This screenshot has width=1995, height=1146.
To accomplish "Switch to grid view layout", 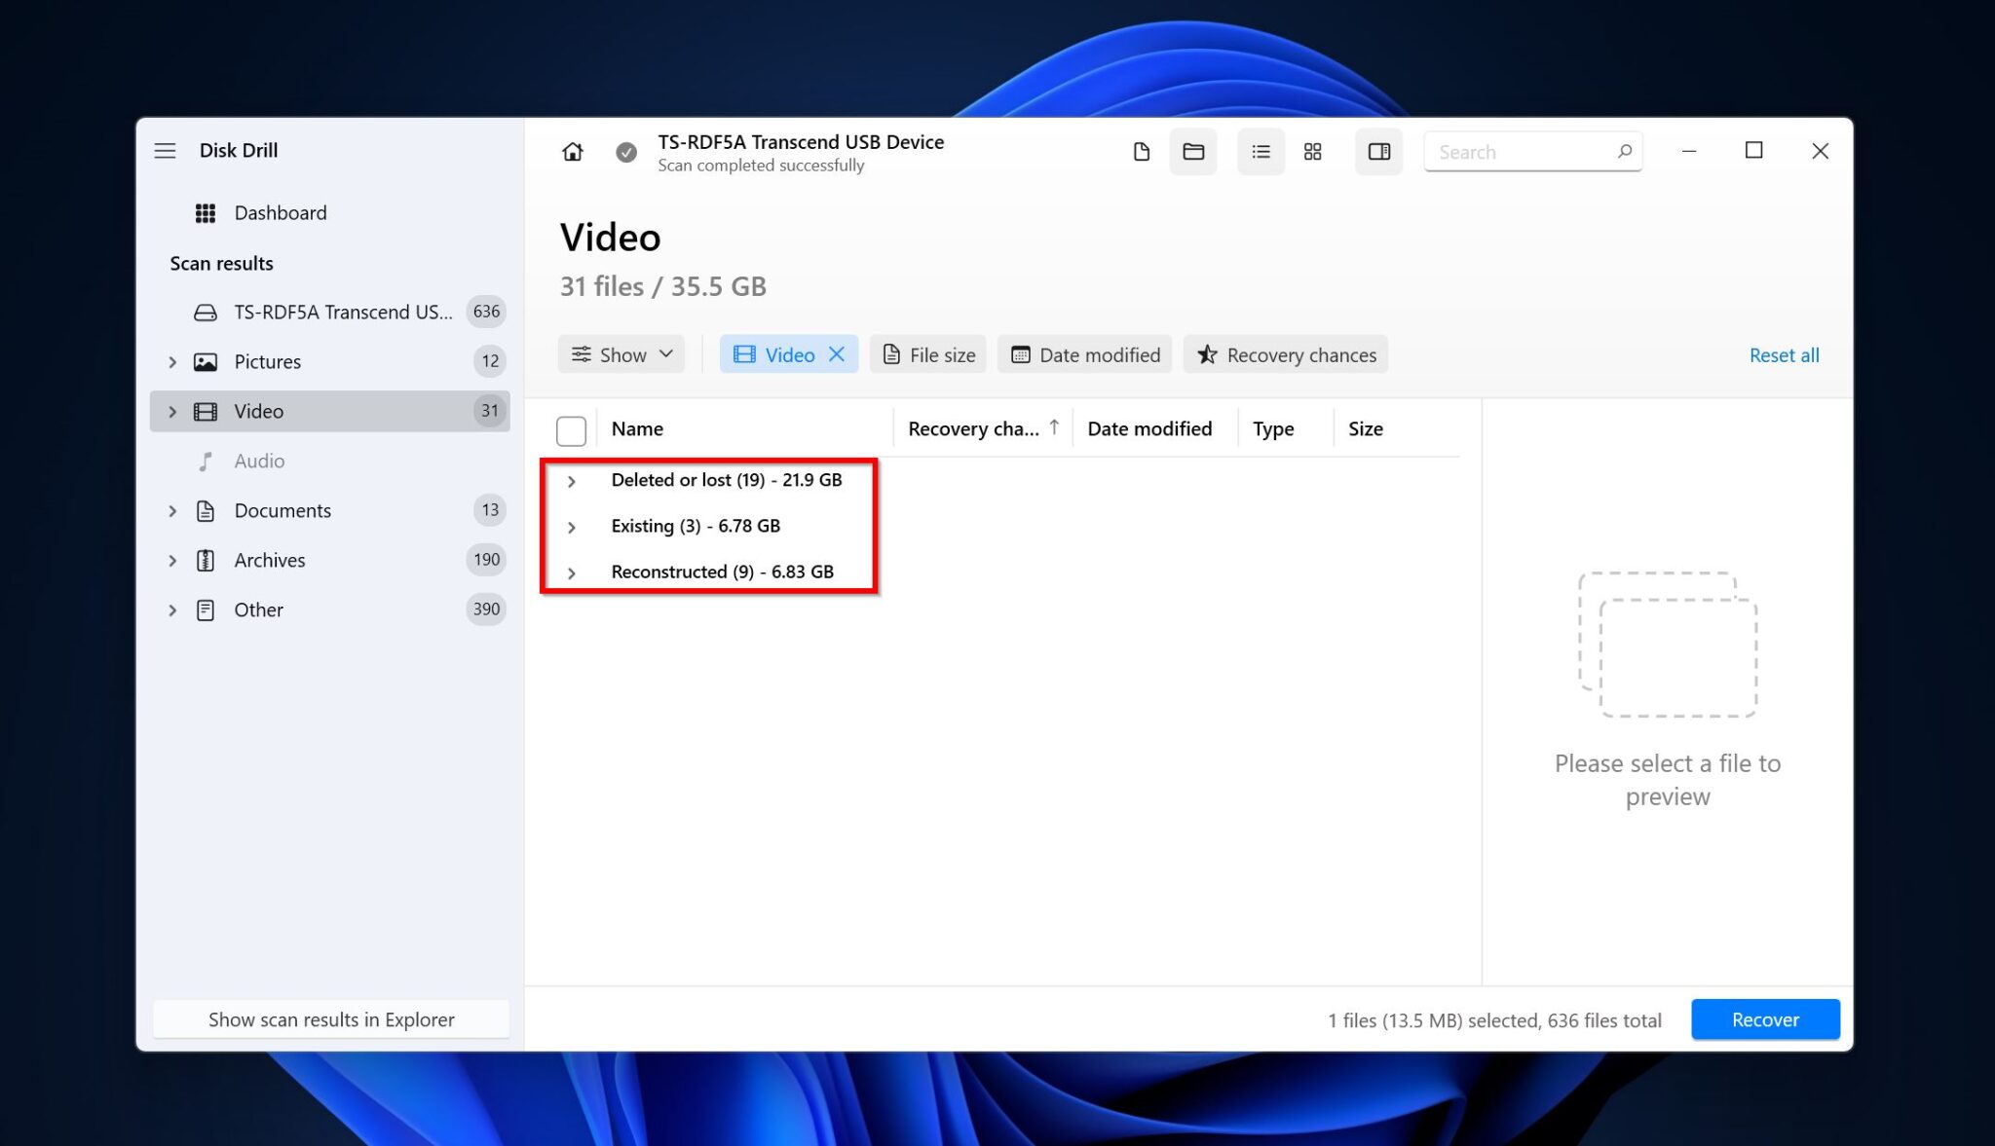I will [x=1312, y=152].
